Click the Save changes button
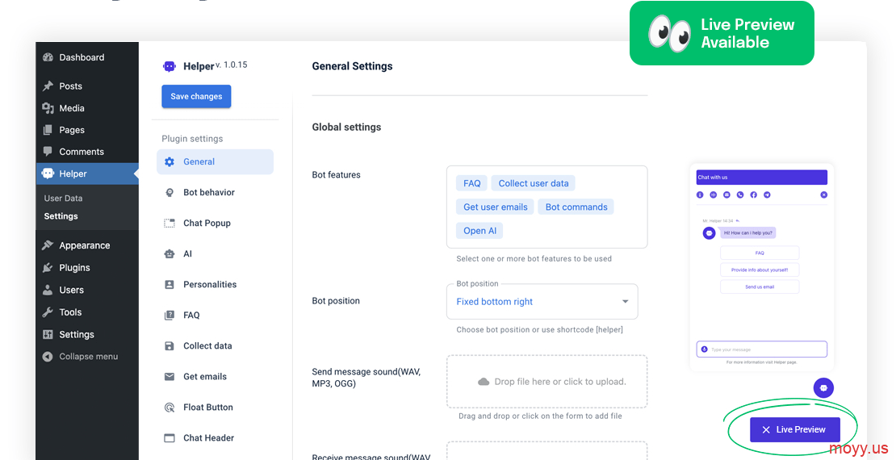This screenshot has height=460, width=896. (196, 96)
